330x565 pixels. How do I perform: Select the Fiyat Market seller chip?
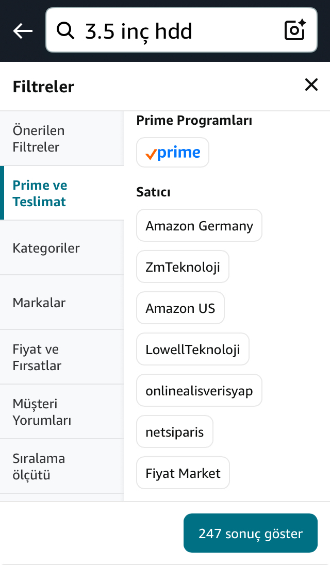coord(183,473)
